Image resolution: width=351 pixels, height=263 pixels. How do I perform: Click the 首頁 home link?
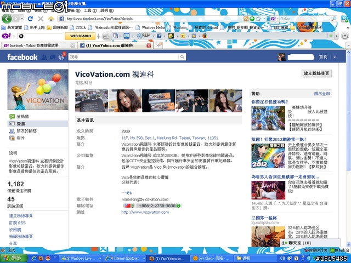[323, 57]
